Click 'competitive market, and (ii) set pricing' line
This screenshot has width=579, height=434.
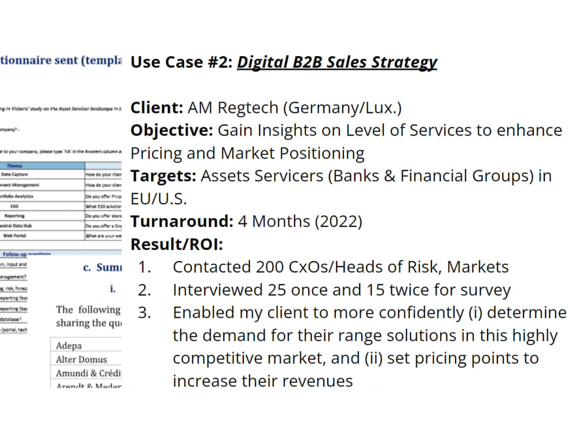[x=356, y=358]
